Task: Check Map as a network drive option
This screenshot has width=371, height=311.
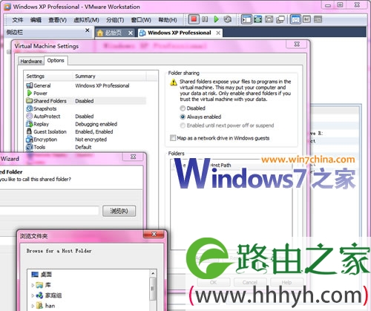Action: point(173,138)
